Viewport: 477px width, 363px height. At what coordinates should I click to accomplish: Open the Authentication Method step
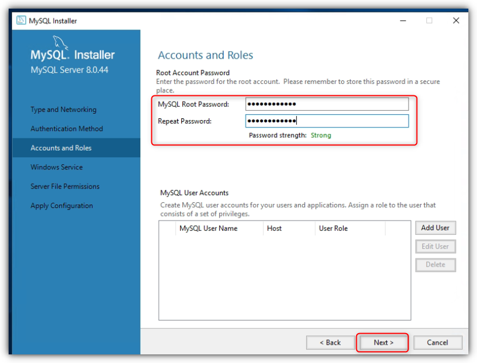67,129
